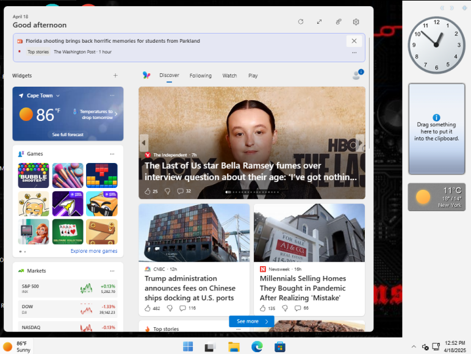471x354 pixels.
Task: Launch the Solitaire Collection game
Action: (68, 231)
